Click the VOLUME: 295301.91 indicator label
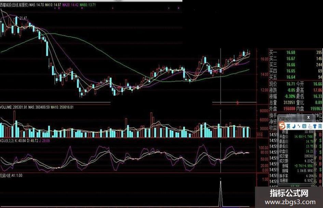 pos(14,107)
